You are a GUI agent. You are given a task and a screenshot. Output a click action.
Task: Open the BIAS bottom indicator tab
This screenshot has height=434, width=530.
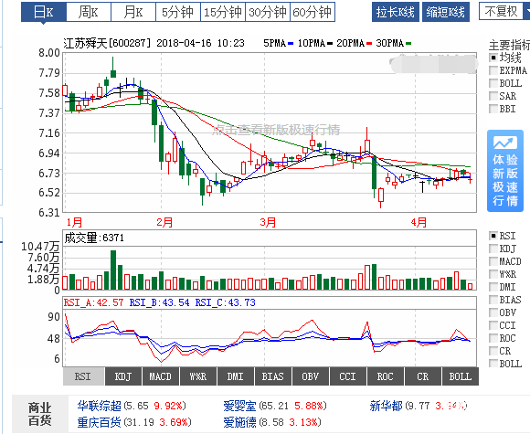(273, 376)
